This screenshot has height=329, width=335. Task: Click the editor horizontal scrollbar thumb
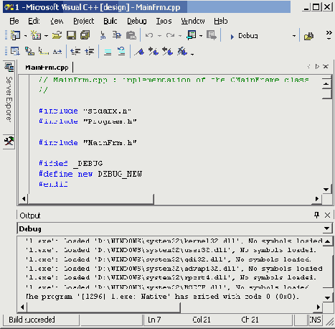pos(91,199)
